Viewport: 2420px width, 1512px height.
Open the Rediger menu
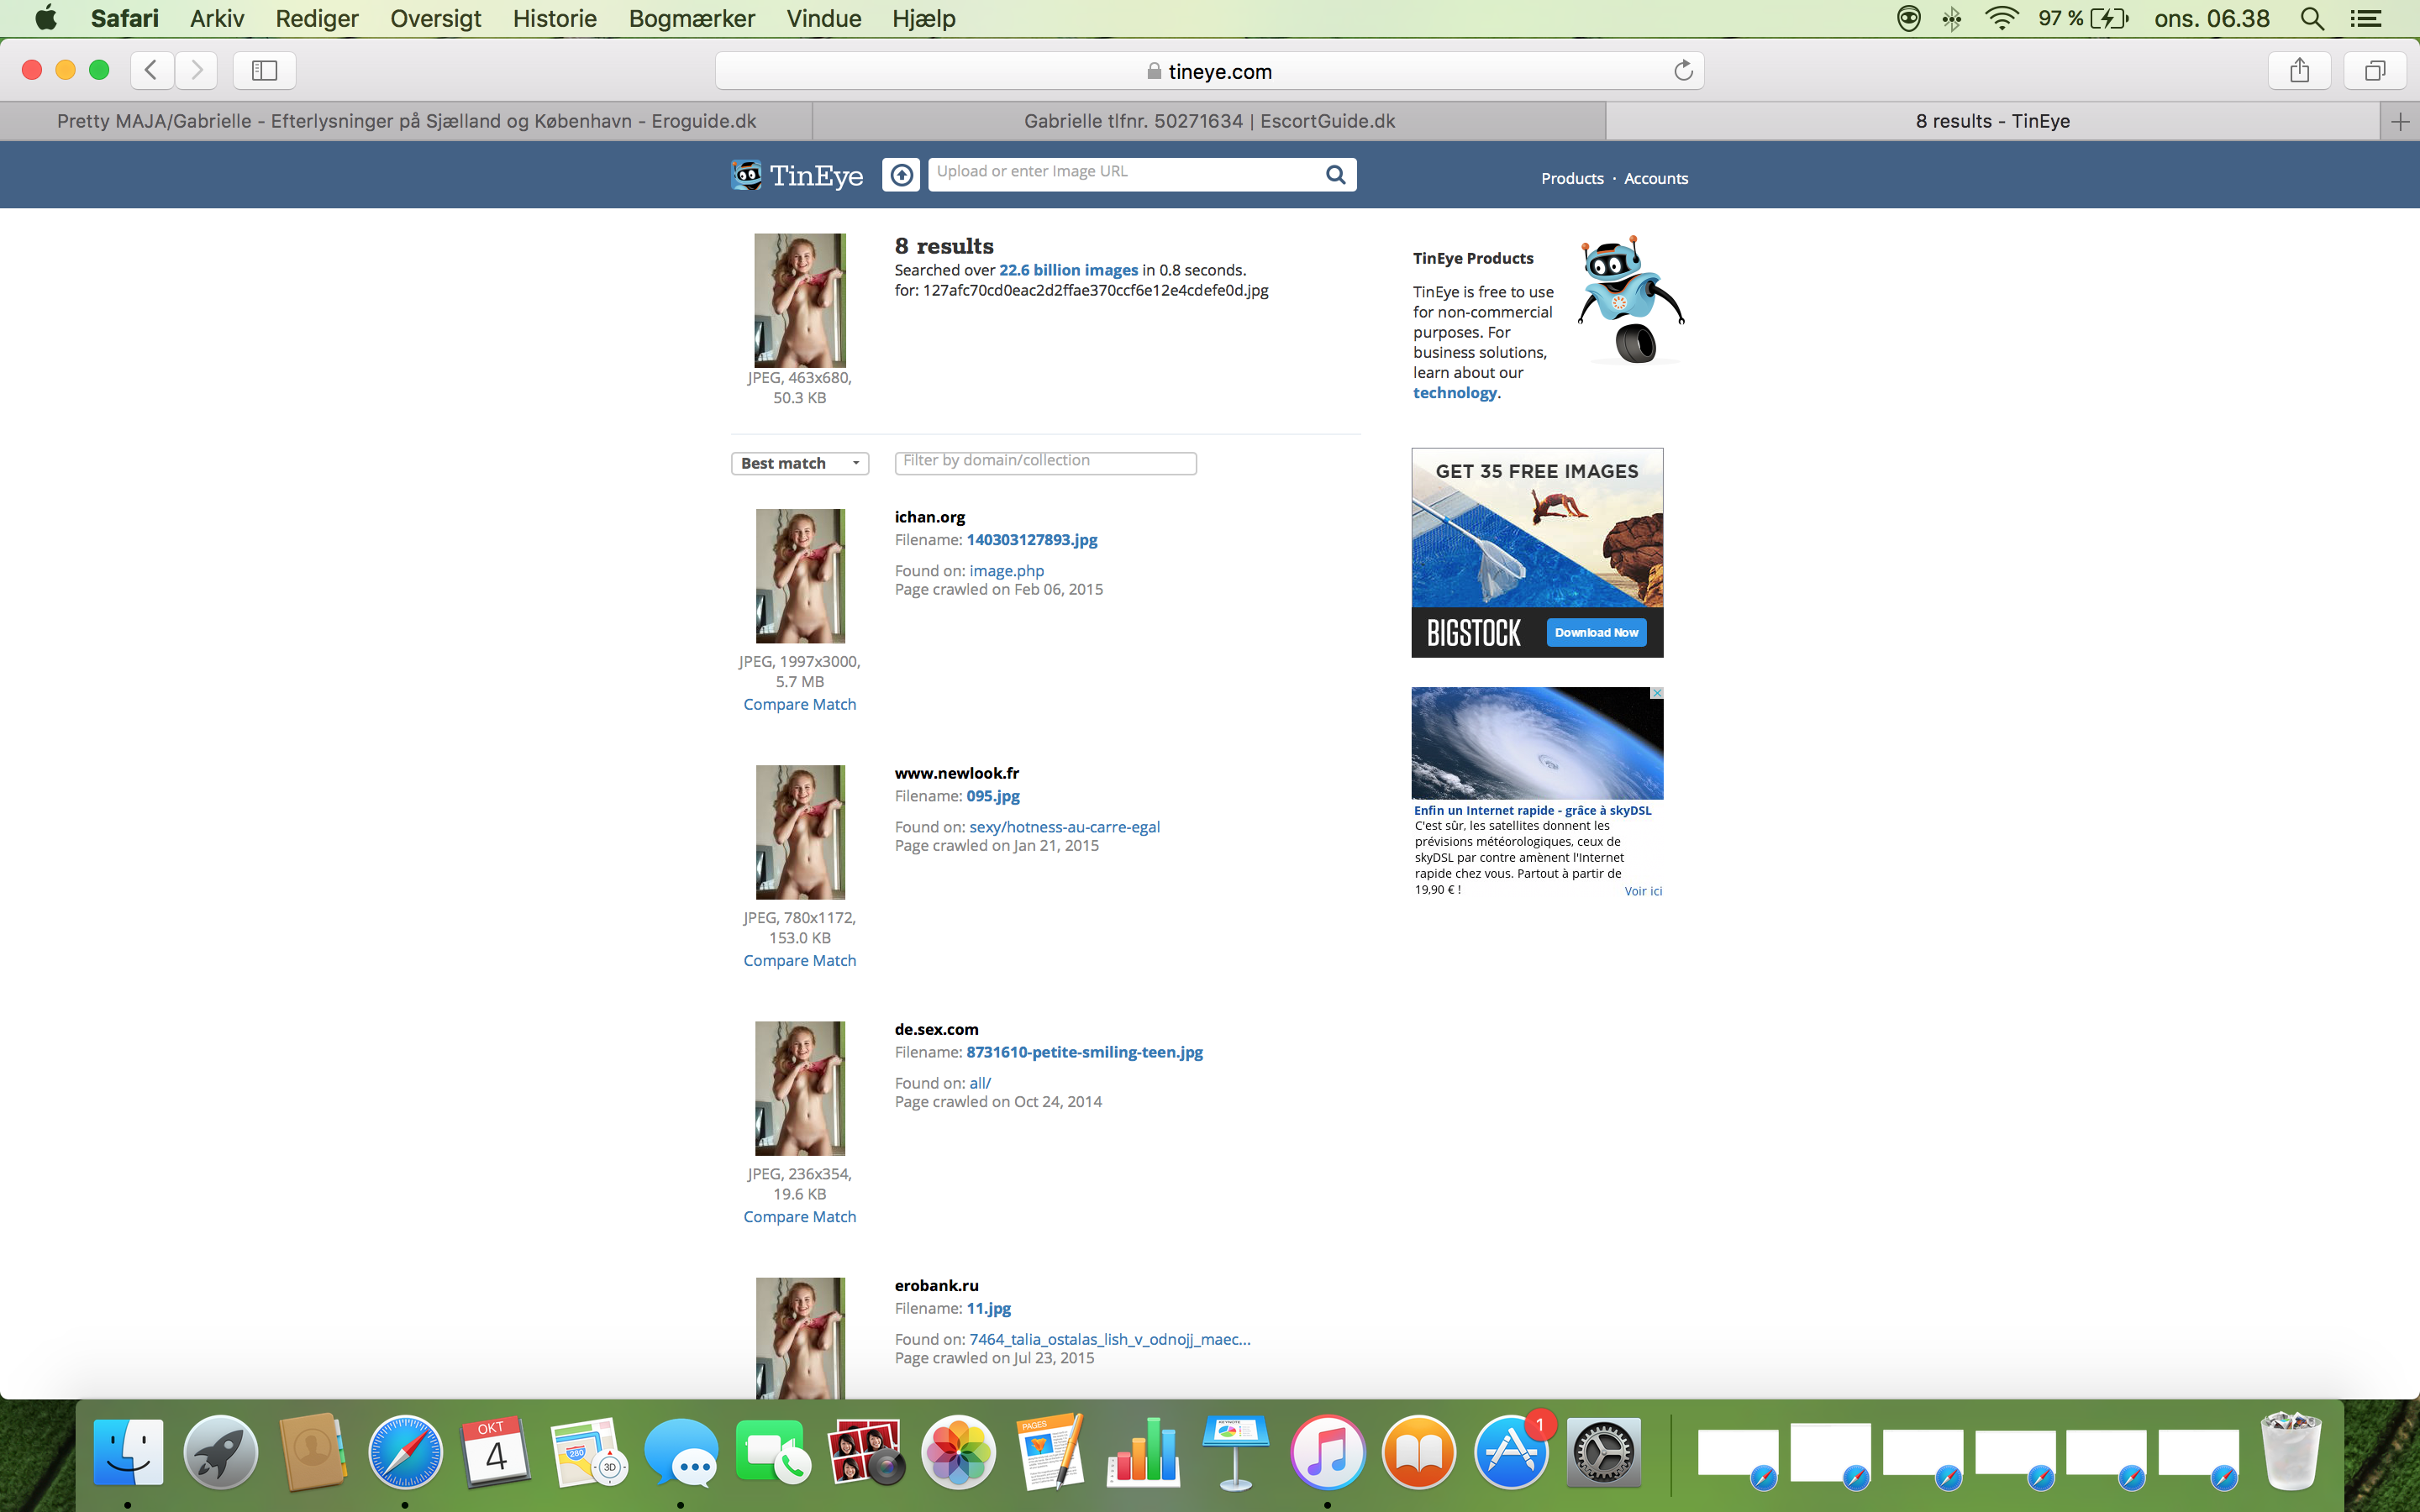coord(317,18)
